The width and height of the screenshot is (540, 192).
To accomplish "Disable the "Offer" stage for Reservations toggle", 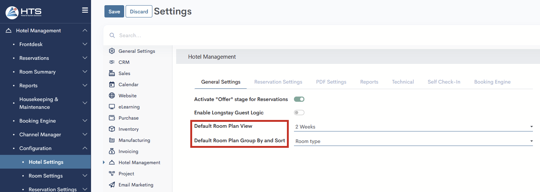I will click(x=299, y=99).
